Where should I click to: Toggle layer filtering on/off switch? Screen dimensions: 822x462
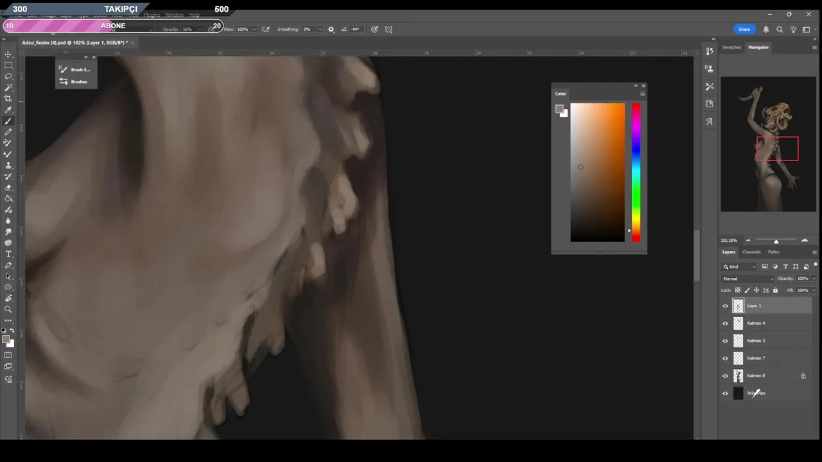pyautogui.click(x=816, y=265)
